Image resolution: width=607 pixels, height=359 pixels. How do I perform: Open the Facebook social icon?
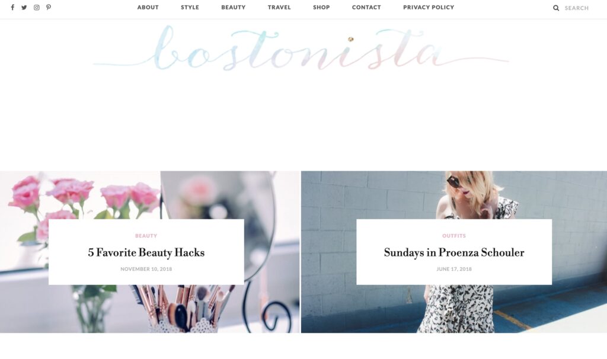(x=12, y=7)
